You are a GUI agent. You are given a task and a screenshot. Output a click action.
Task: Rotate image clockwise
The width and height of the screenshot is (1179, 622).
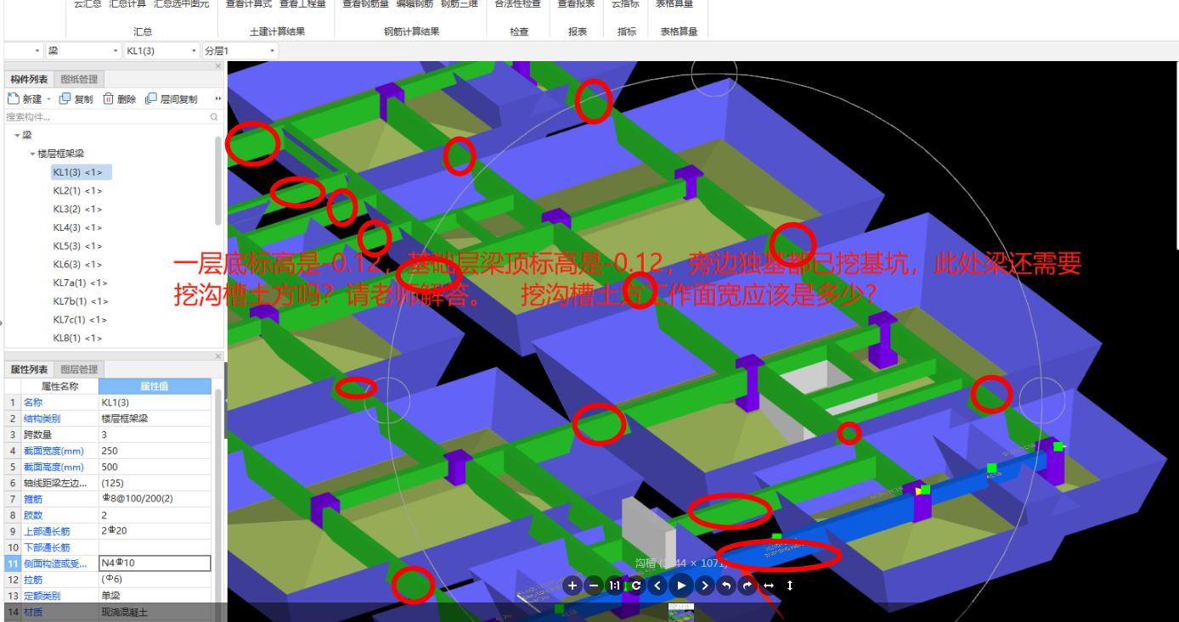click(x=747, y=586)
